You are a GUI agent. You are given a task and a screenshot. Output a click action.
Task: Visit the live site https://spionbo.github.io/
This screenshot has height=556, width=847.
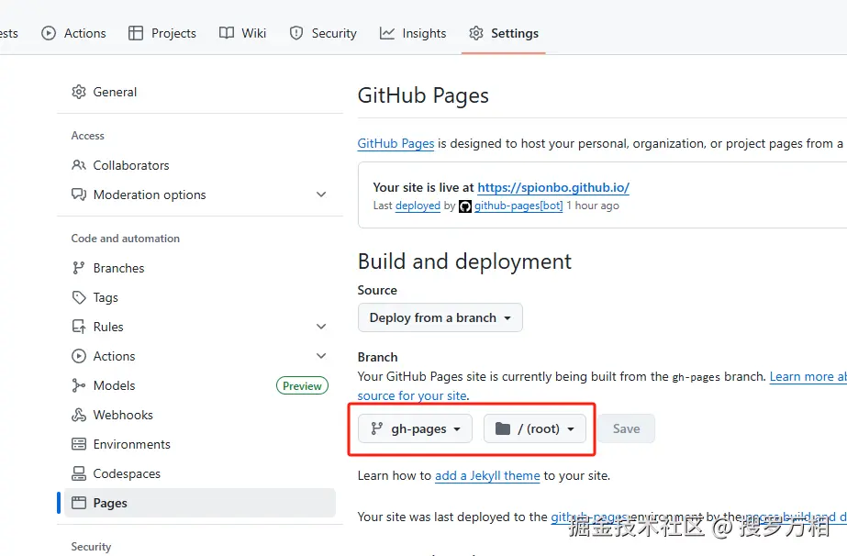click(553, 187)
